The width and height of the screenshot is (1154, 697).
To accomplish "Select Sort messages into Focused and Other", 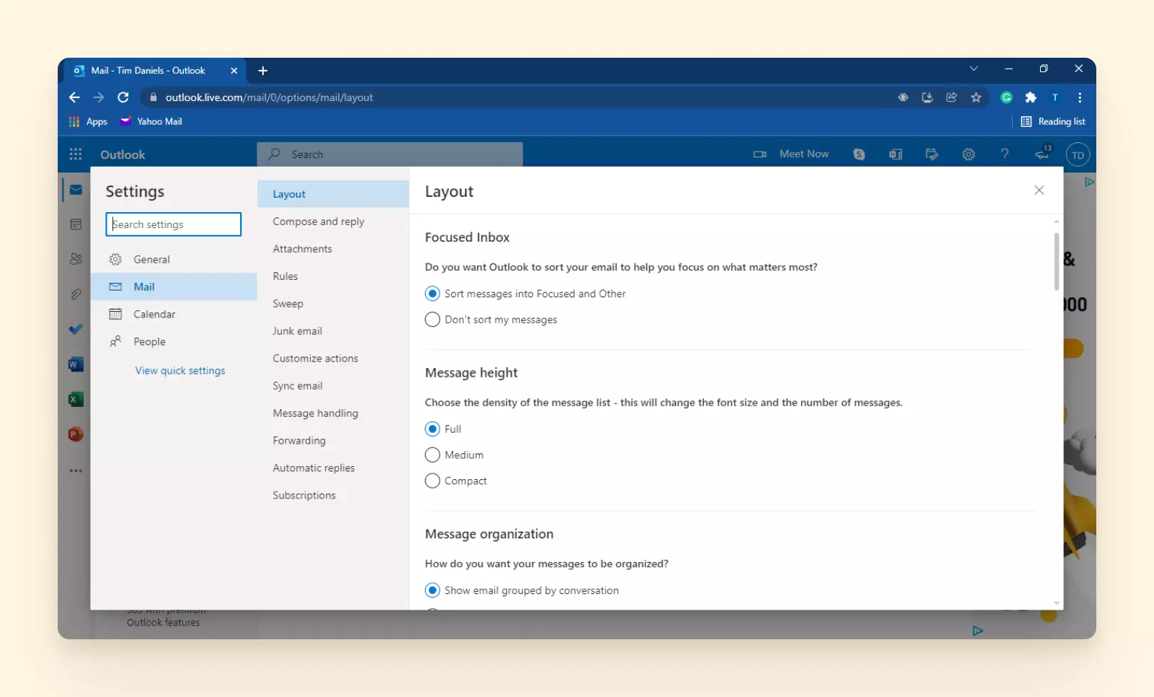I will pyautogui.click(x=525, y=294).
